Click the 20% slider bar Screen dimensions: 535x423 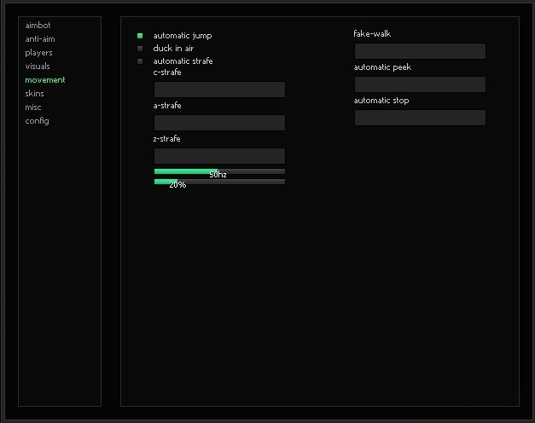219,181
